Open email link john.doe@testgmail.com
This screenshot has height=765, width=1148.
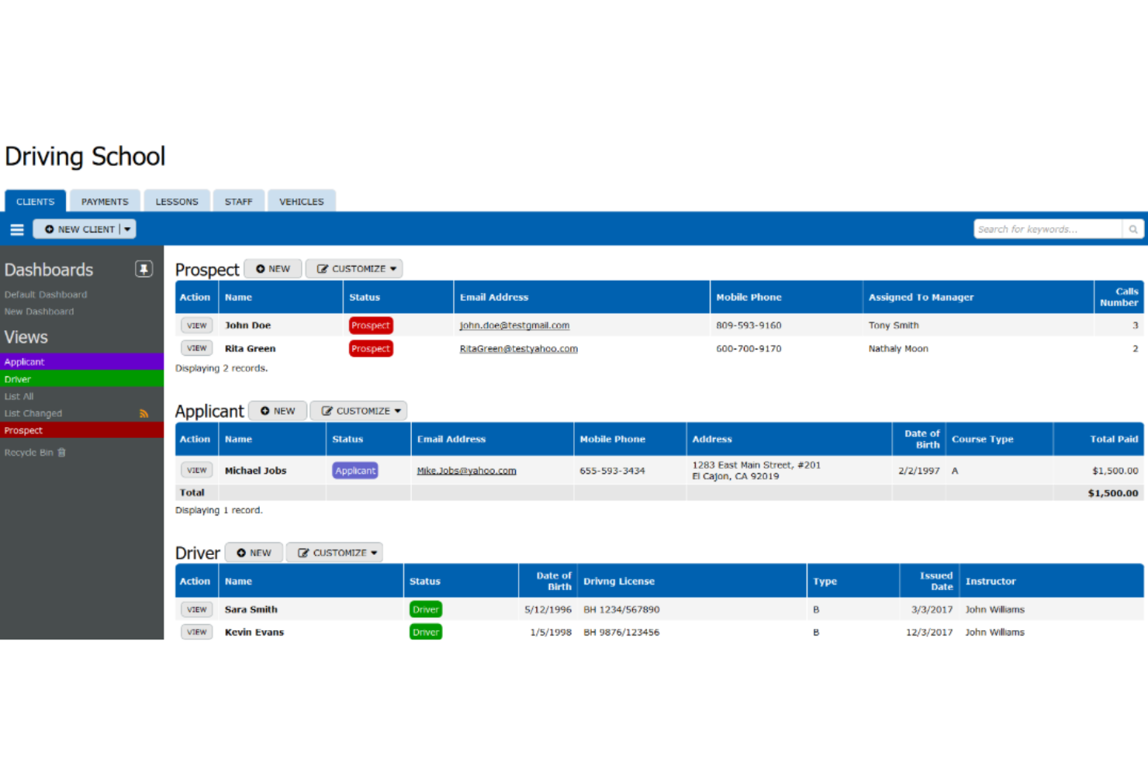(x=514, y=325)
